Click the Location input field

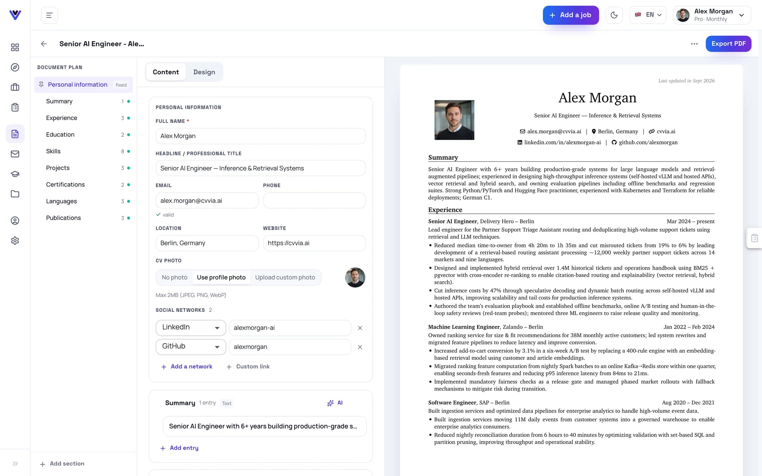207,243
